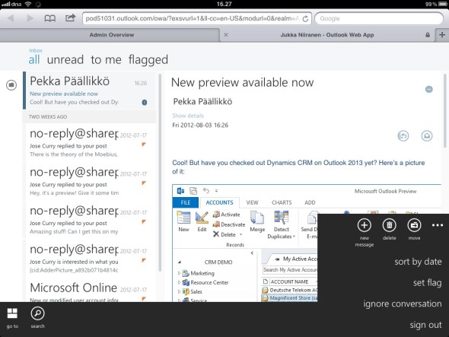This screenshot has width=449, height=337.
Task: Open the Safari bookmarks book icon
Action: pos(49,18)
